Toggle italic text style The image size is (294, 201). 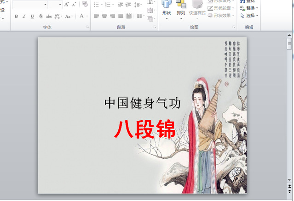(x=24, y=16)
